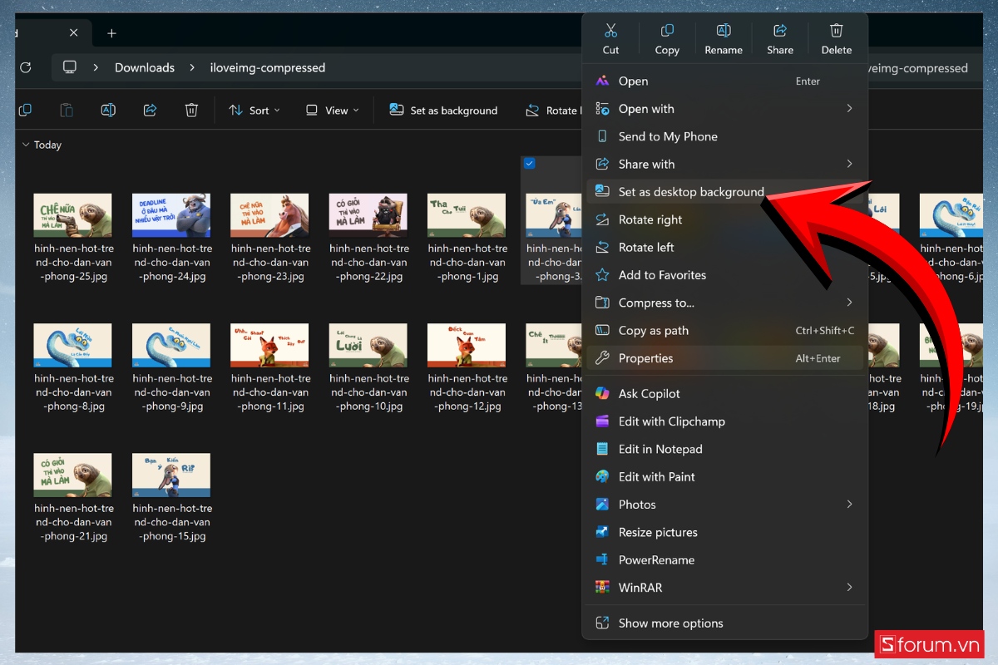Uncheck the selected image's checkbox
The image size is (998, 665).
pyautogui.click(x=530, y=164)
